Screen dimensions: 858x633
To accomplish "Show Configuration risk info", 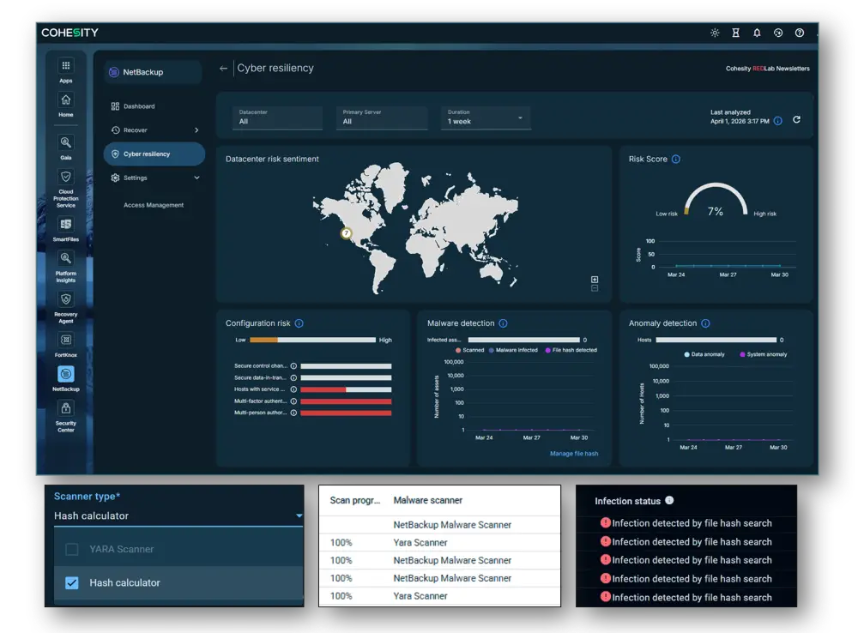I will 299,323.
